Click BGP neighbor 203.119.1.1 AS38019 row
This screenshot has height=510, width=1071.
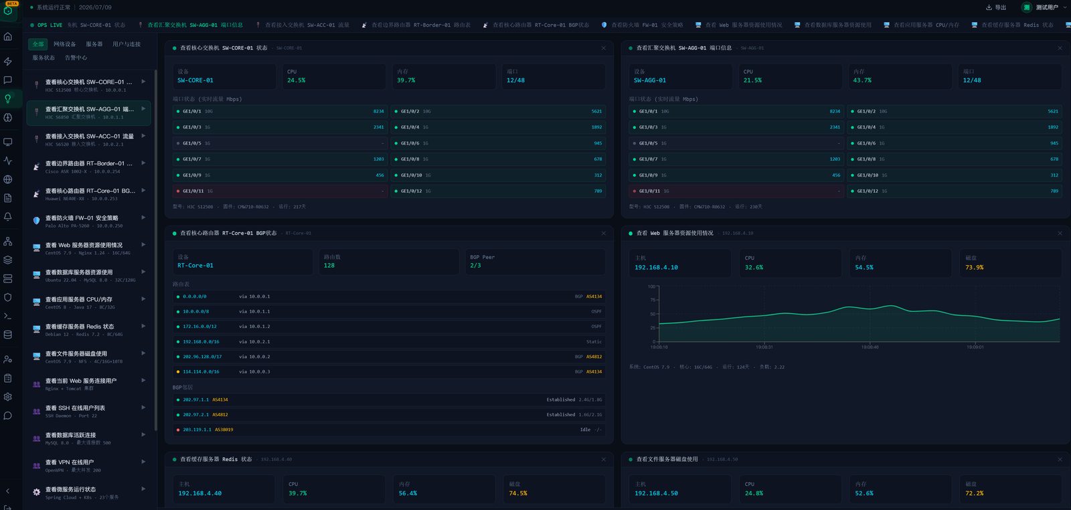pyautogui.click(x=389, y=430)
